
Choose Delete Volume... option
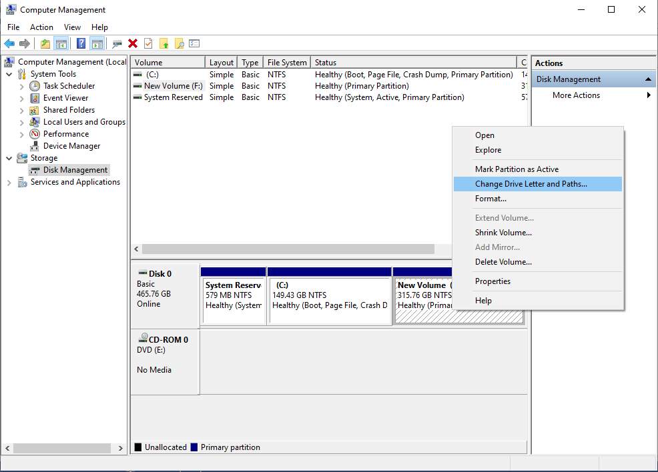[x=538, y=262]
